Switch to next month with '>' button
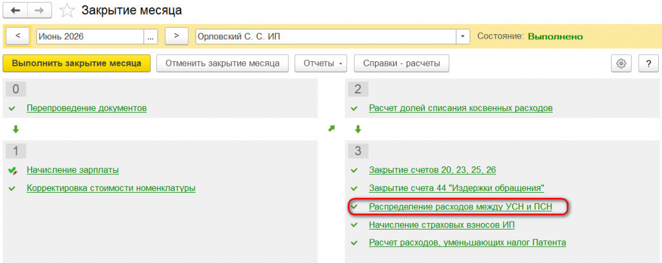Image resolution: width=662 pixels, height=263 pixels. click(176, 36)
